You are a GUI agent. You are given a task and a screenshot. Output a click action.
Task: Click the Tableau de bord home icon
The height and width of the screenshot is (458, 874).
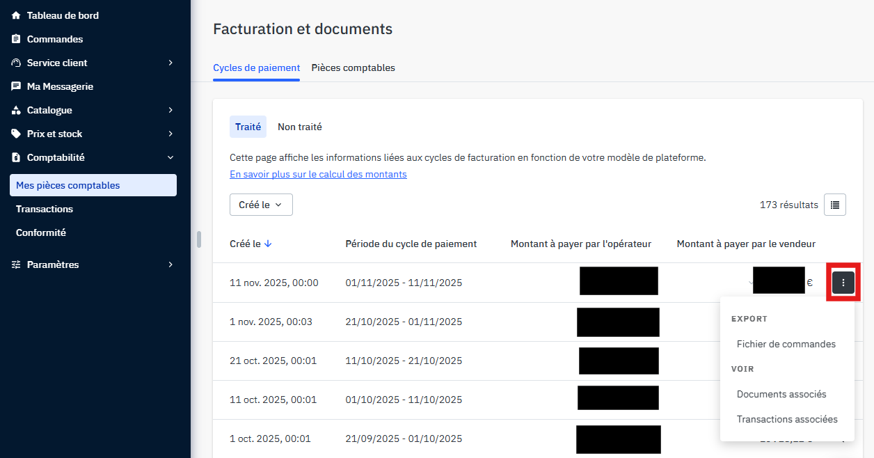pyautogui.click(x=16, y=15)
